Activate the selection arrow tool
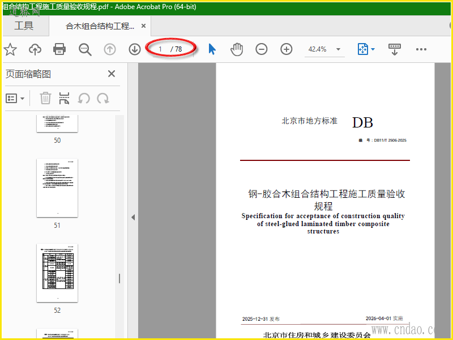The image size is (453, 340). pyautogui.click(x=212, y=49)
